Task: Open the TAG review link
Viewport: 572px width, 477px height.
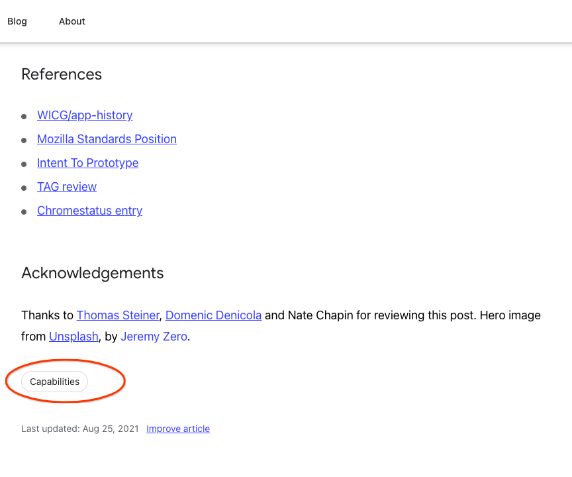Action: [x=66, y=187]
